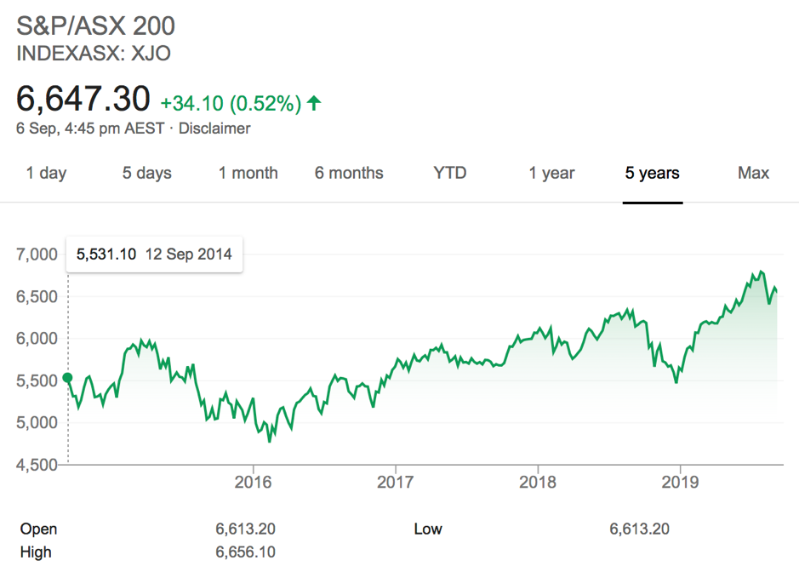Open the 6 months tab

click(349, 173)
